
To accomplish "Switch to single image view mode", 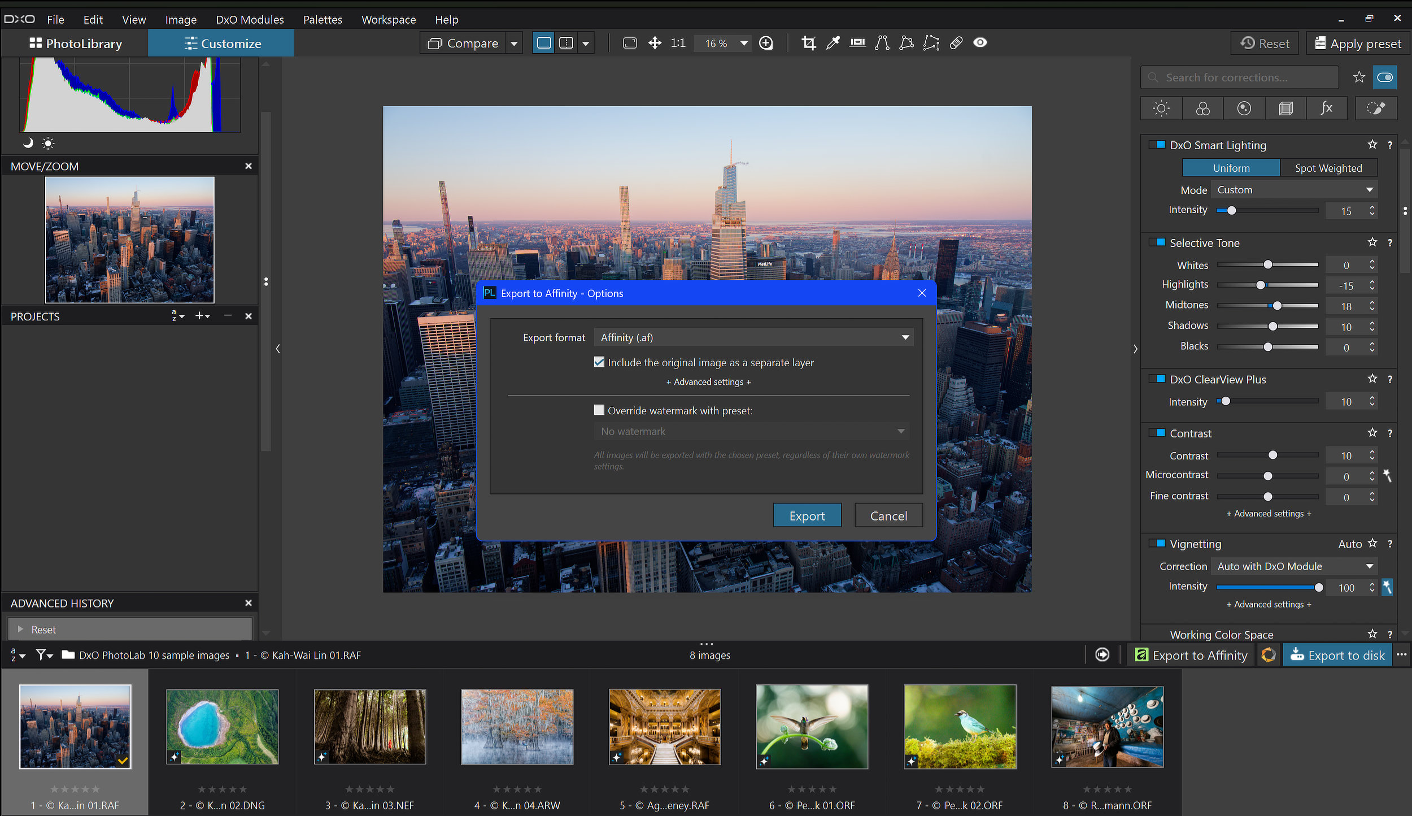I will click(544, 43).
